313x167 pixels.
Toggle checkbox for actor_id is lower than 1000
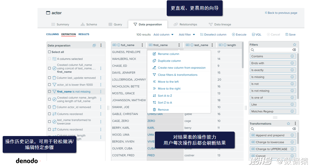point(49,85)
